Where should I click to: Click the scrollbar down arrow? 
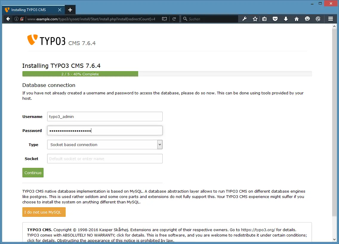pos(334,240)
